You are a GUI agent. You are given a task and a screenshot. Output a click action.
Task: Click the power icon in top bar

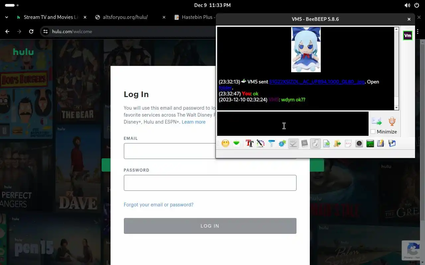(417, 5)
